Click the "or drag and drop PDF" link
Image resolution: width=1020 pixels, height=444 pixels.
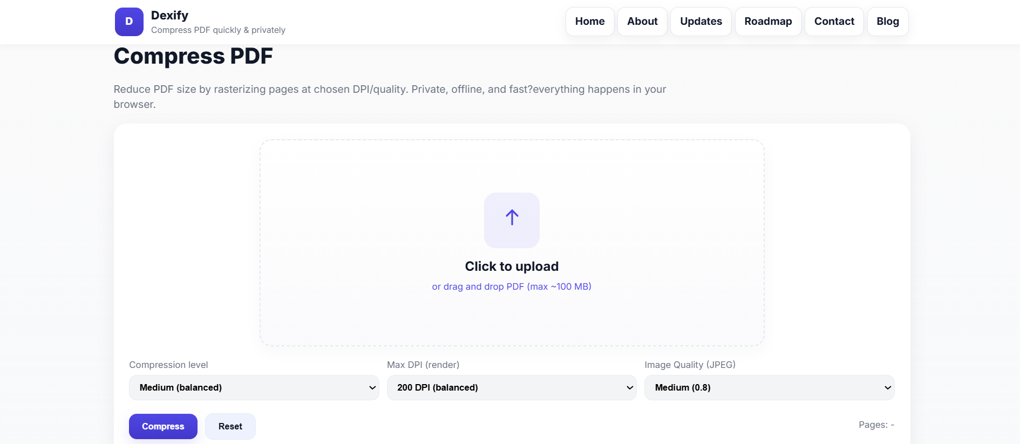click(x=511, y=286)
